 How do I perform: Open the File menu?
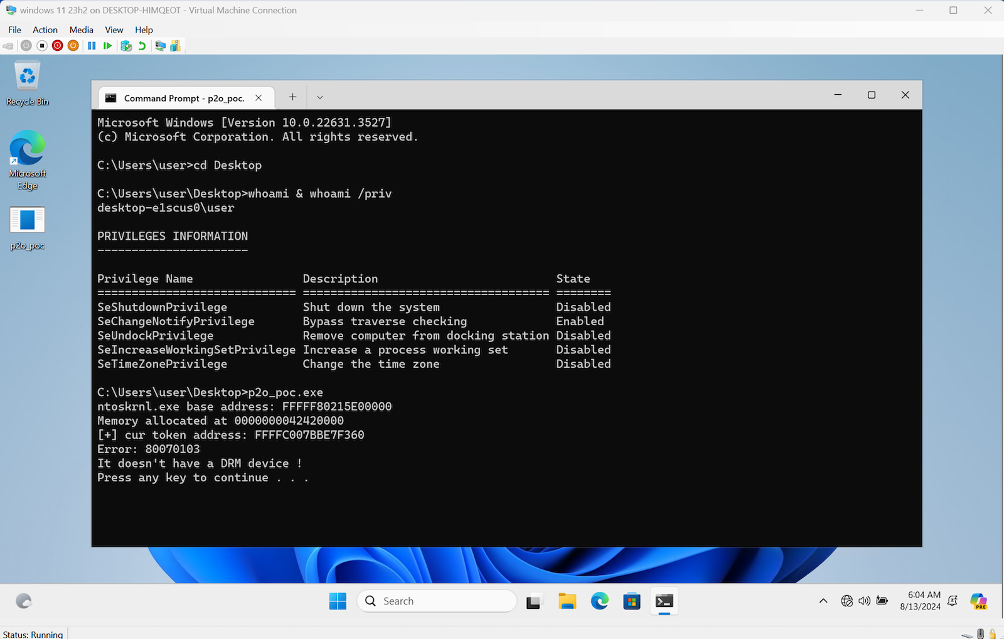15,30
